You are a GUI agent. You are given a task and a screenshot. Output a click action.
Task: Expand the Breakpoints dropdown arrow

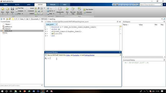pos(60,14)
